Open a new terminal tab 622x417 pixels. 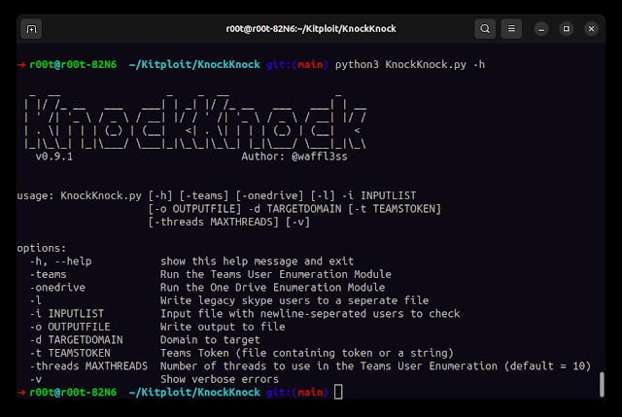pyautogui.click(x=32, y=29)
